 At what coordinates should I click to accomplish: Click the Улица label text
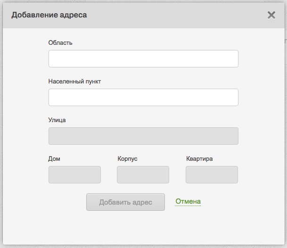pos(57,120)
